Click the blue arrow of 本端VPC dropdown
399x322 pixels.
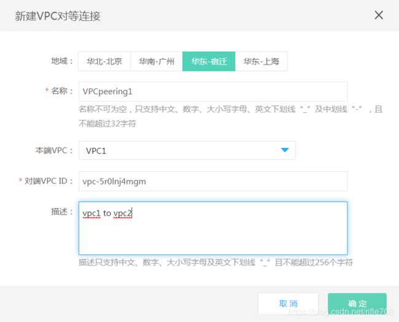pos(285,150)
